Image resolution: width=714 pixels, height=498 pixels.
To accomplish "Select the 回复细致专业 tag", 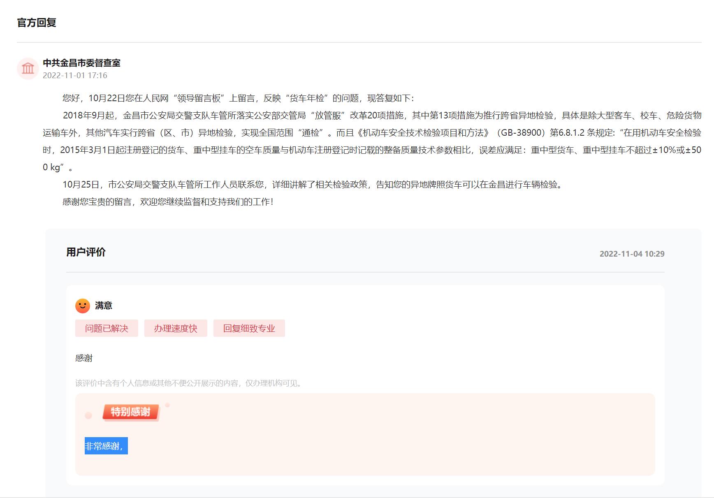I will [249, 328].
